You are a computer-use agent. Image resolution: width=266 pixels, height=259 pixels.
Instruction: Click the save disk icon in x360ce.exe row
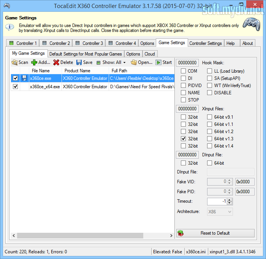click(24, 78)
